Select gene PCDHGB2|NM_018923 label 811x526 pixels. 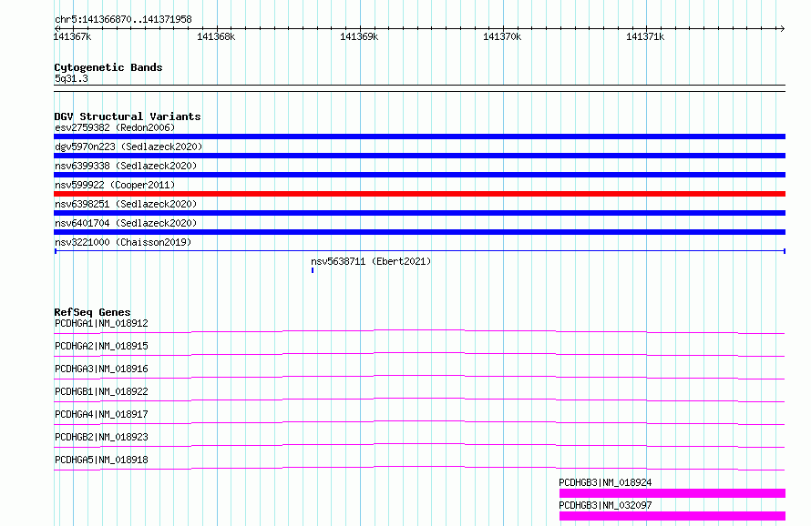101,437
